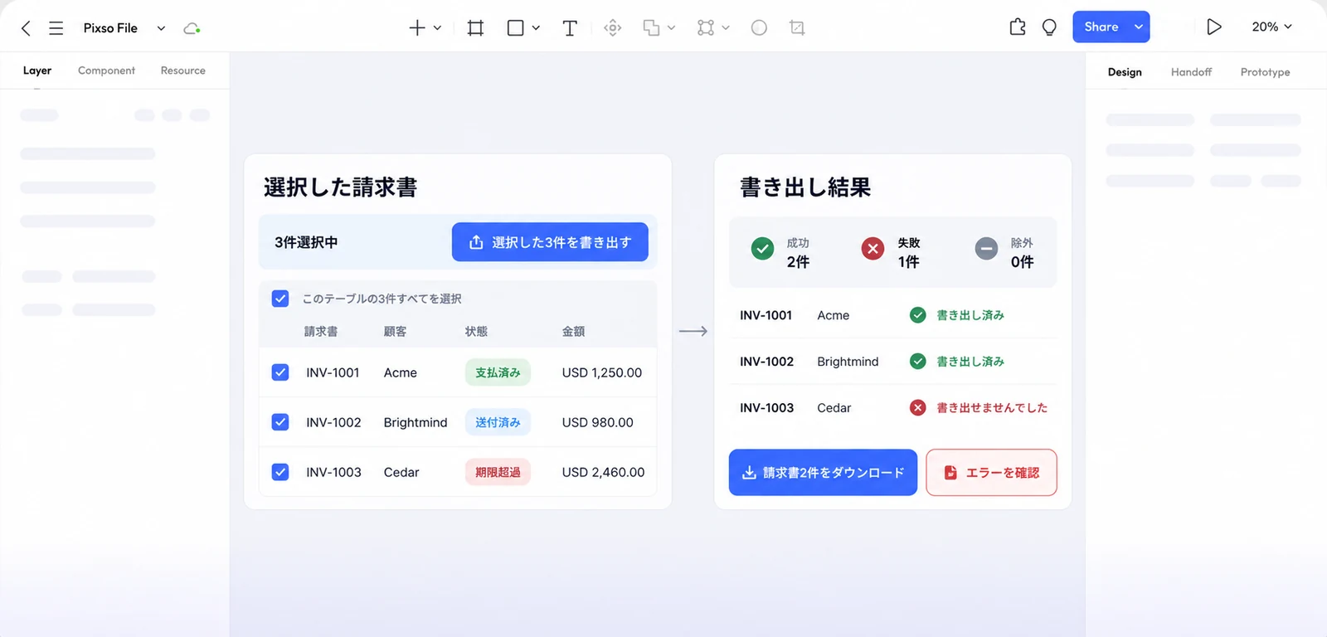This screenshot has height=637, width=1327.
Task: Select the Frame tool
Action: coord(475,28)
